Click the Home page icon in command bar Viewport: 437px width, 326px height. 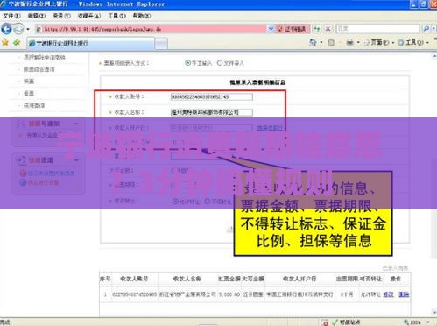313,43
